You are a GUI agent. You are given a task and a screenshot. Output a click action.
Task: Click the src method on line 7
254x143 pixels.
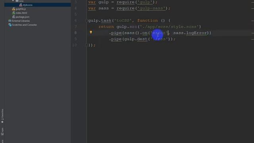coord(133,27)
